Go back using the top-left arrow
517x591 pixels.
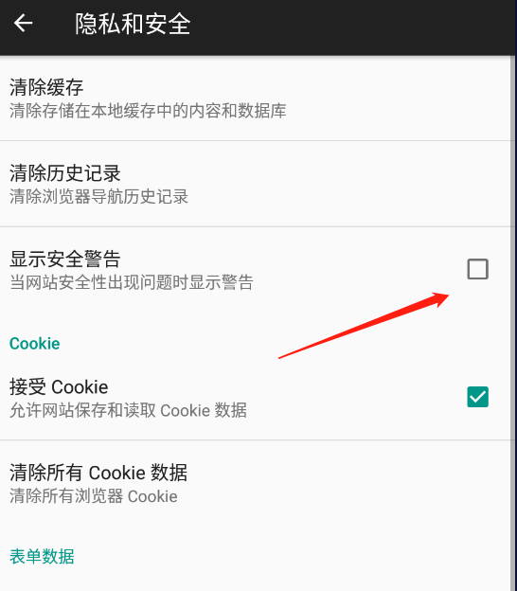point(24,23)
